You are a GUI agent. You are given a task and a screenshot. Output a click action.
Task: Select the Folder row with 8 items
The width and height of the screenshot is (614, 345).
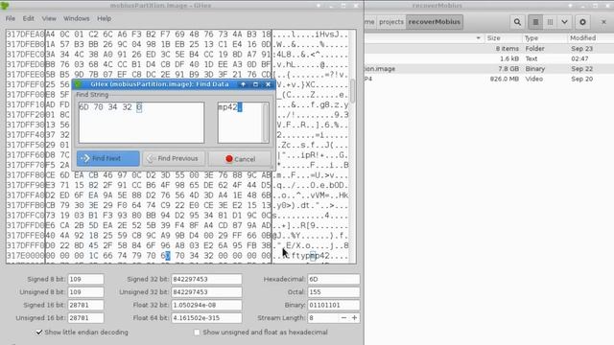(x=489, y=49)
